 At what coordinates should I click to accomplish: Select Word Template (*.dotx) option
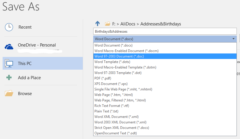[x=165, y=62]
